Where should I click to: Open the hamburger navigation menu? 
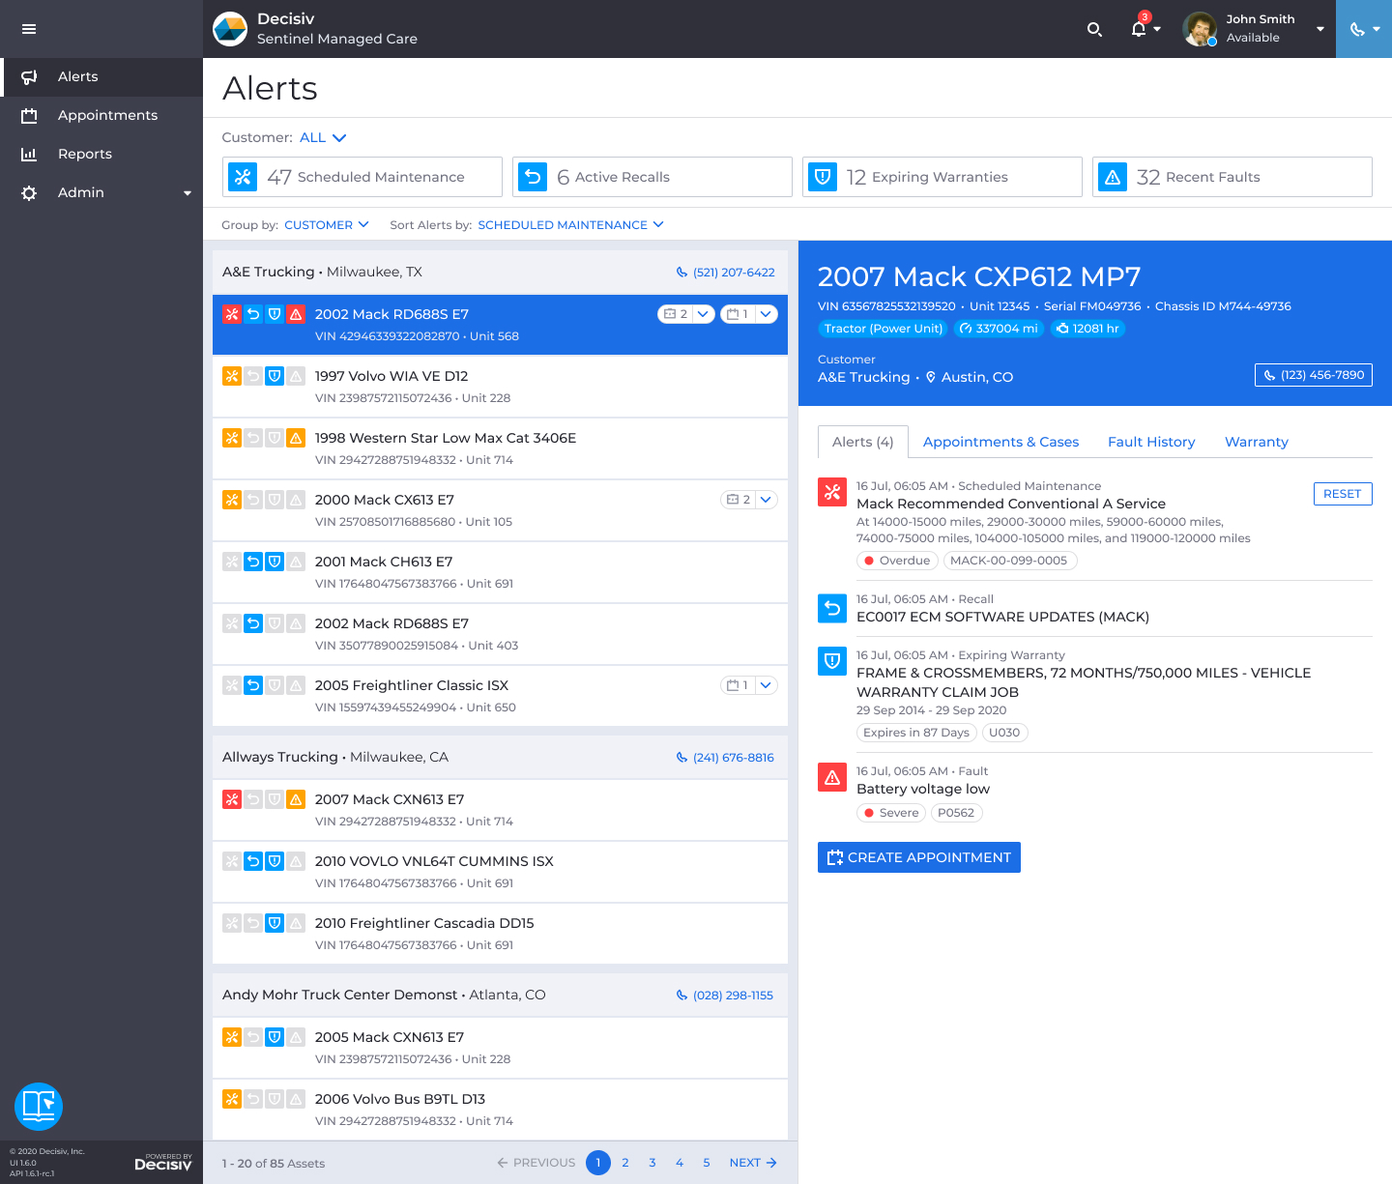click(x=29, y=29)
